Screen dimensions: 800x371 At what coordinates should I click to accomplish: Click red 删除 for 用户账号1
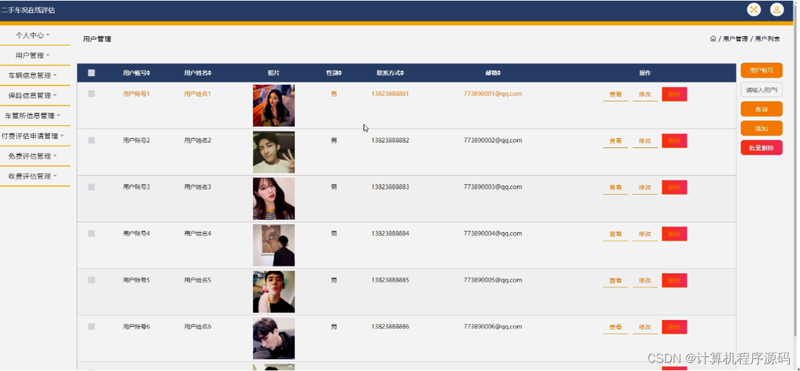pos(674,94)
